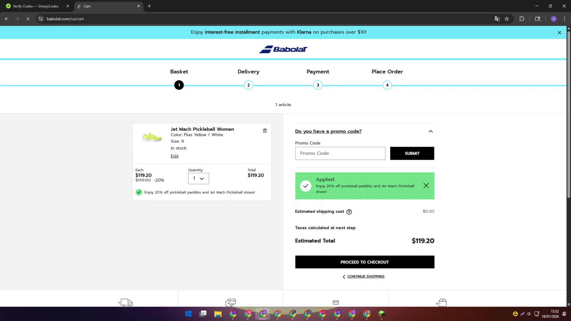The image size is (571, 321).
Task: Click the envelope contact icon at page bottom
Action: point(336,303)
